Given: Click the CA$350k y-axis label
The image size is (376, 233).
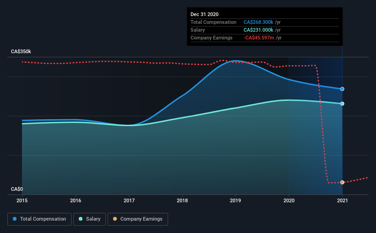Looking at the screenshot, I should 21,51.
